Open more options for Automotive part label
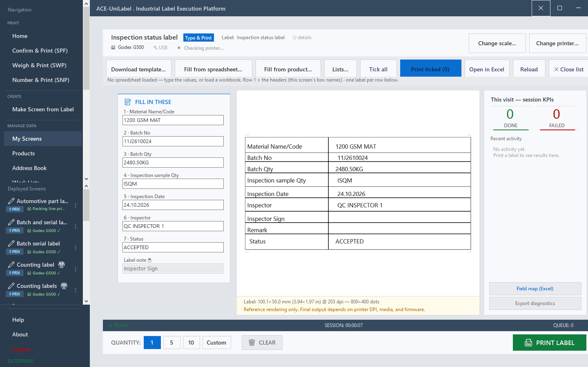This screenshot has height=367, width=588. point(76,205)
